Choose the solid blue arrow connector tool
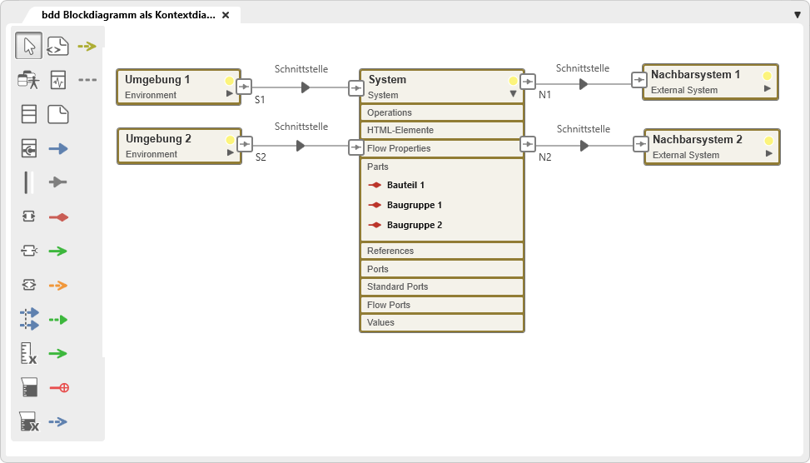 coord(58,149)
